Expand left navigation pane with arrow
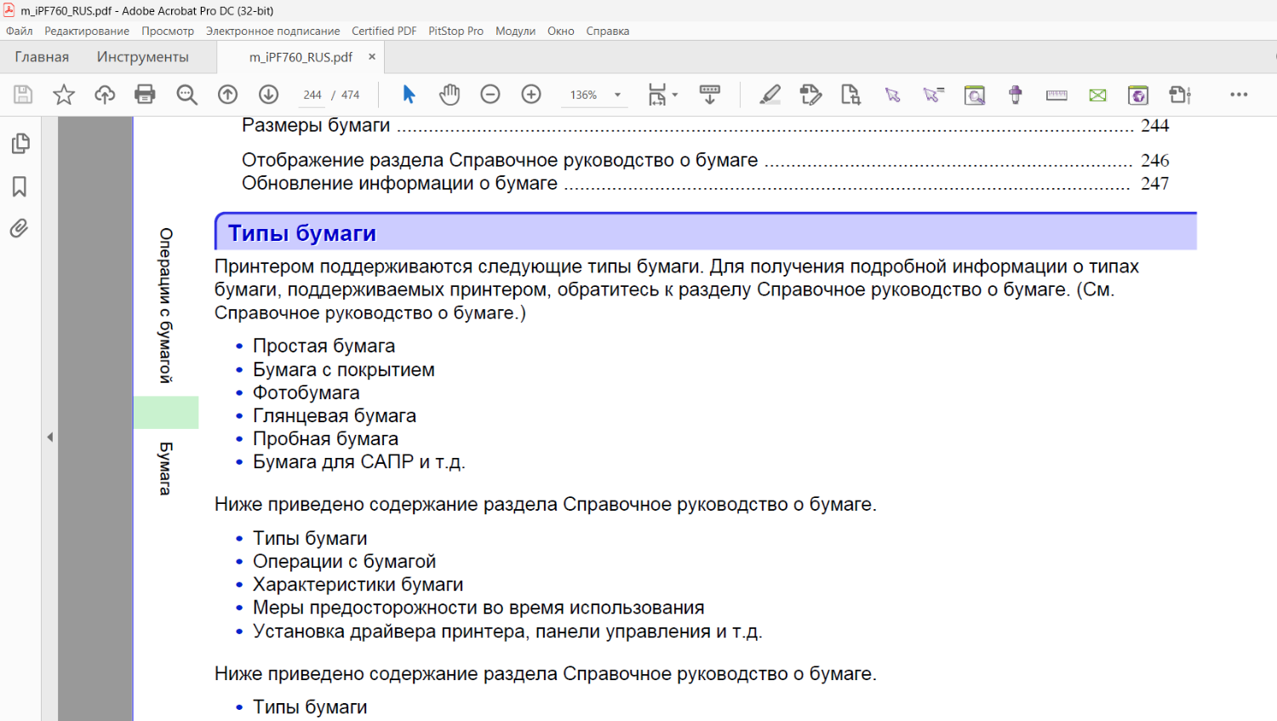Viewport: 1277px width, 721px height. (49, 437)
